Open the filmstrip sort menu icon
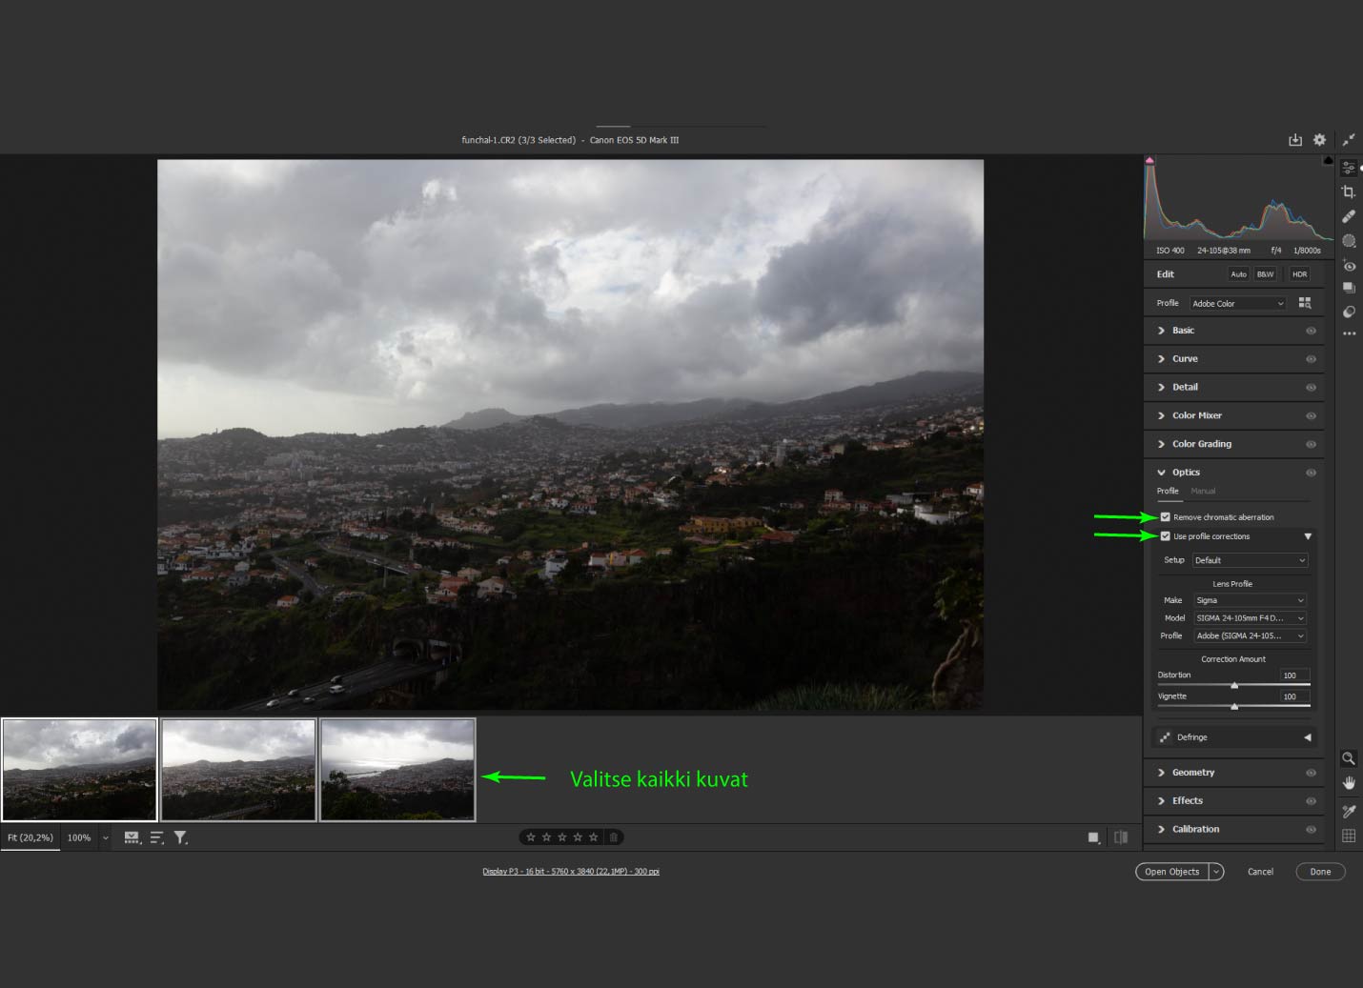 [157, 837]
